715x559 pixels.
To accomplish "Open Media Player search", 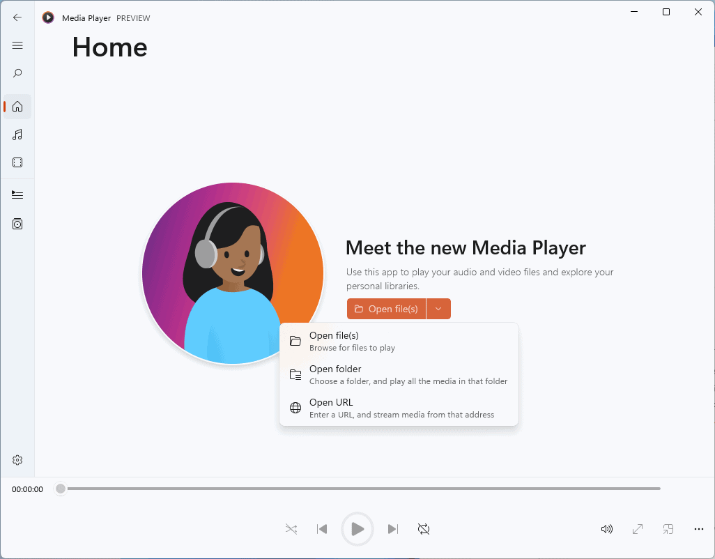I will coord(17,72).
